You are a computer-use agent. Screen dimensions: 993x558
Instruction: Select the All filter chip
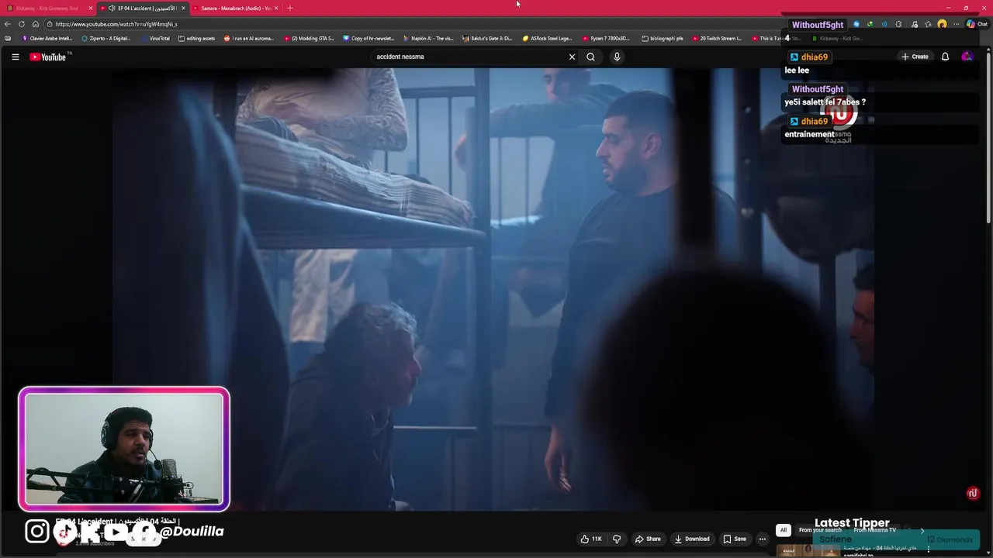784,530
